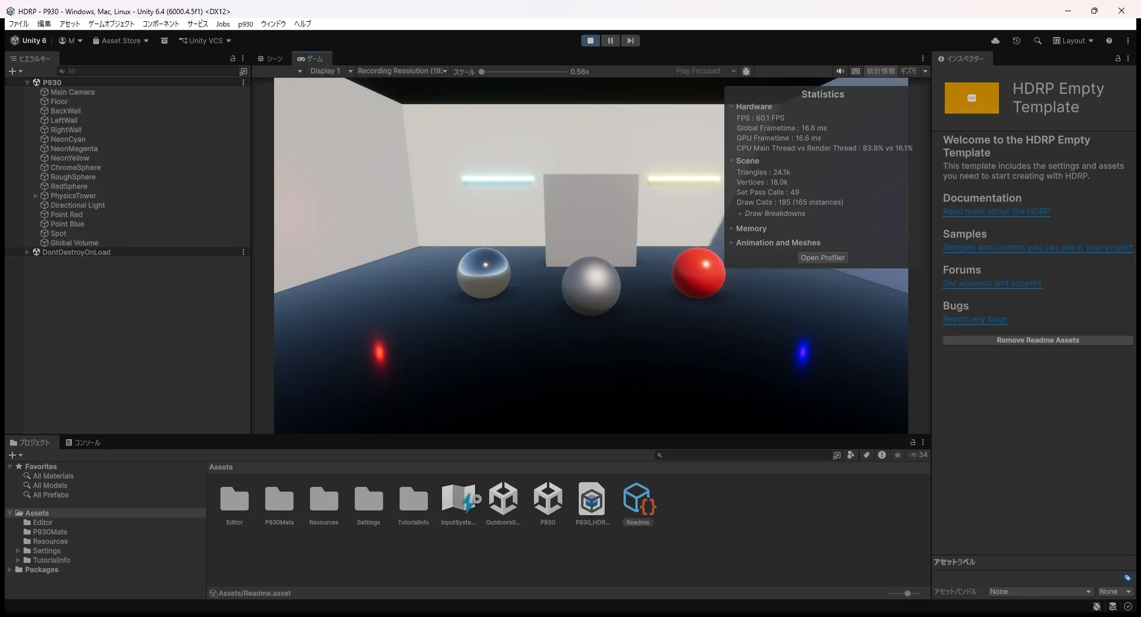Open the ゲームオブジェクト menu

coord(111,24)
